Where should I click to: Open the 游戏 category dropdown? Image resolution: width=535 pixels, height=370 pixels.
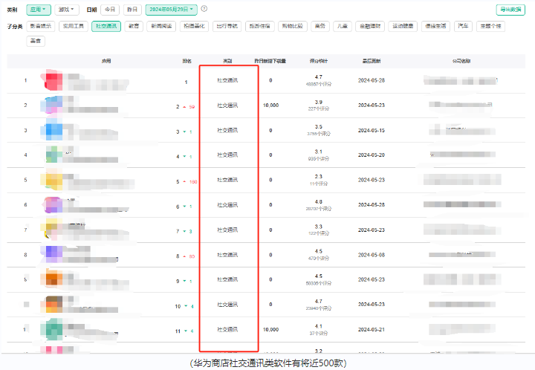(x=66, y=10)
